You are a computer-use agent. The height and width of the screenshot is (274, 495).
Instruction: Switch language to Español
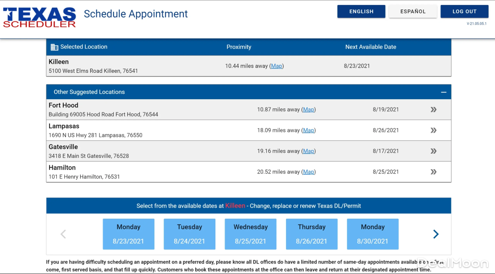pyautogui.click(x=412, y=11)
